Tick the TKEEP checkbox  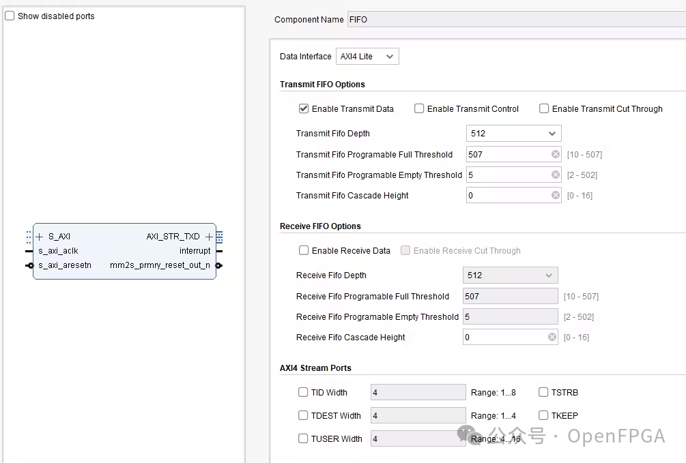[x=543, y=415]
